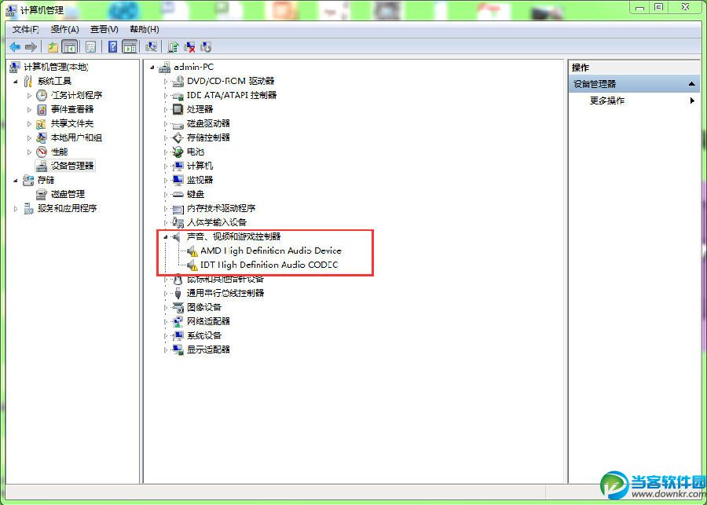Click the Update driver software icon
The height and width of the screenshot is (505, 707).
(x=173, y=46)
